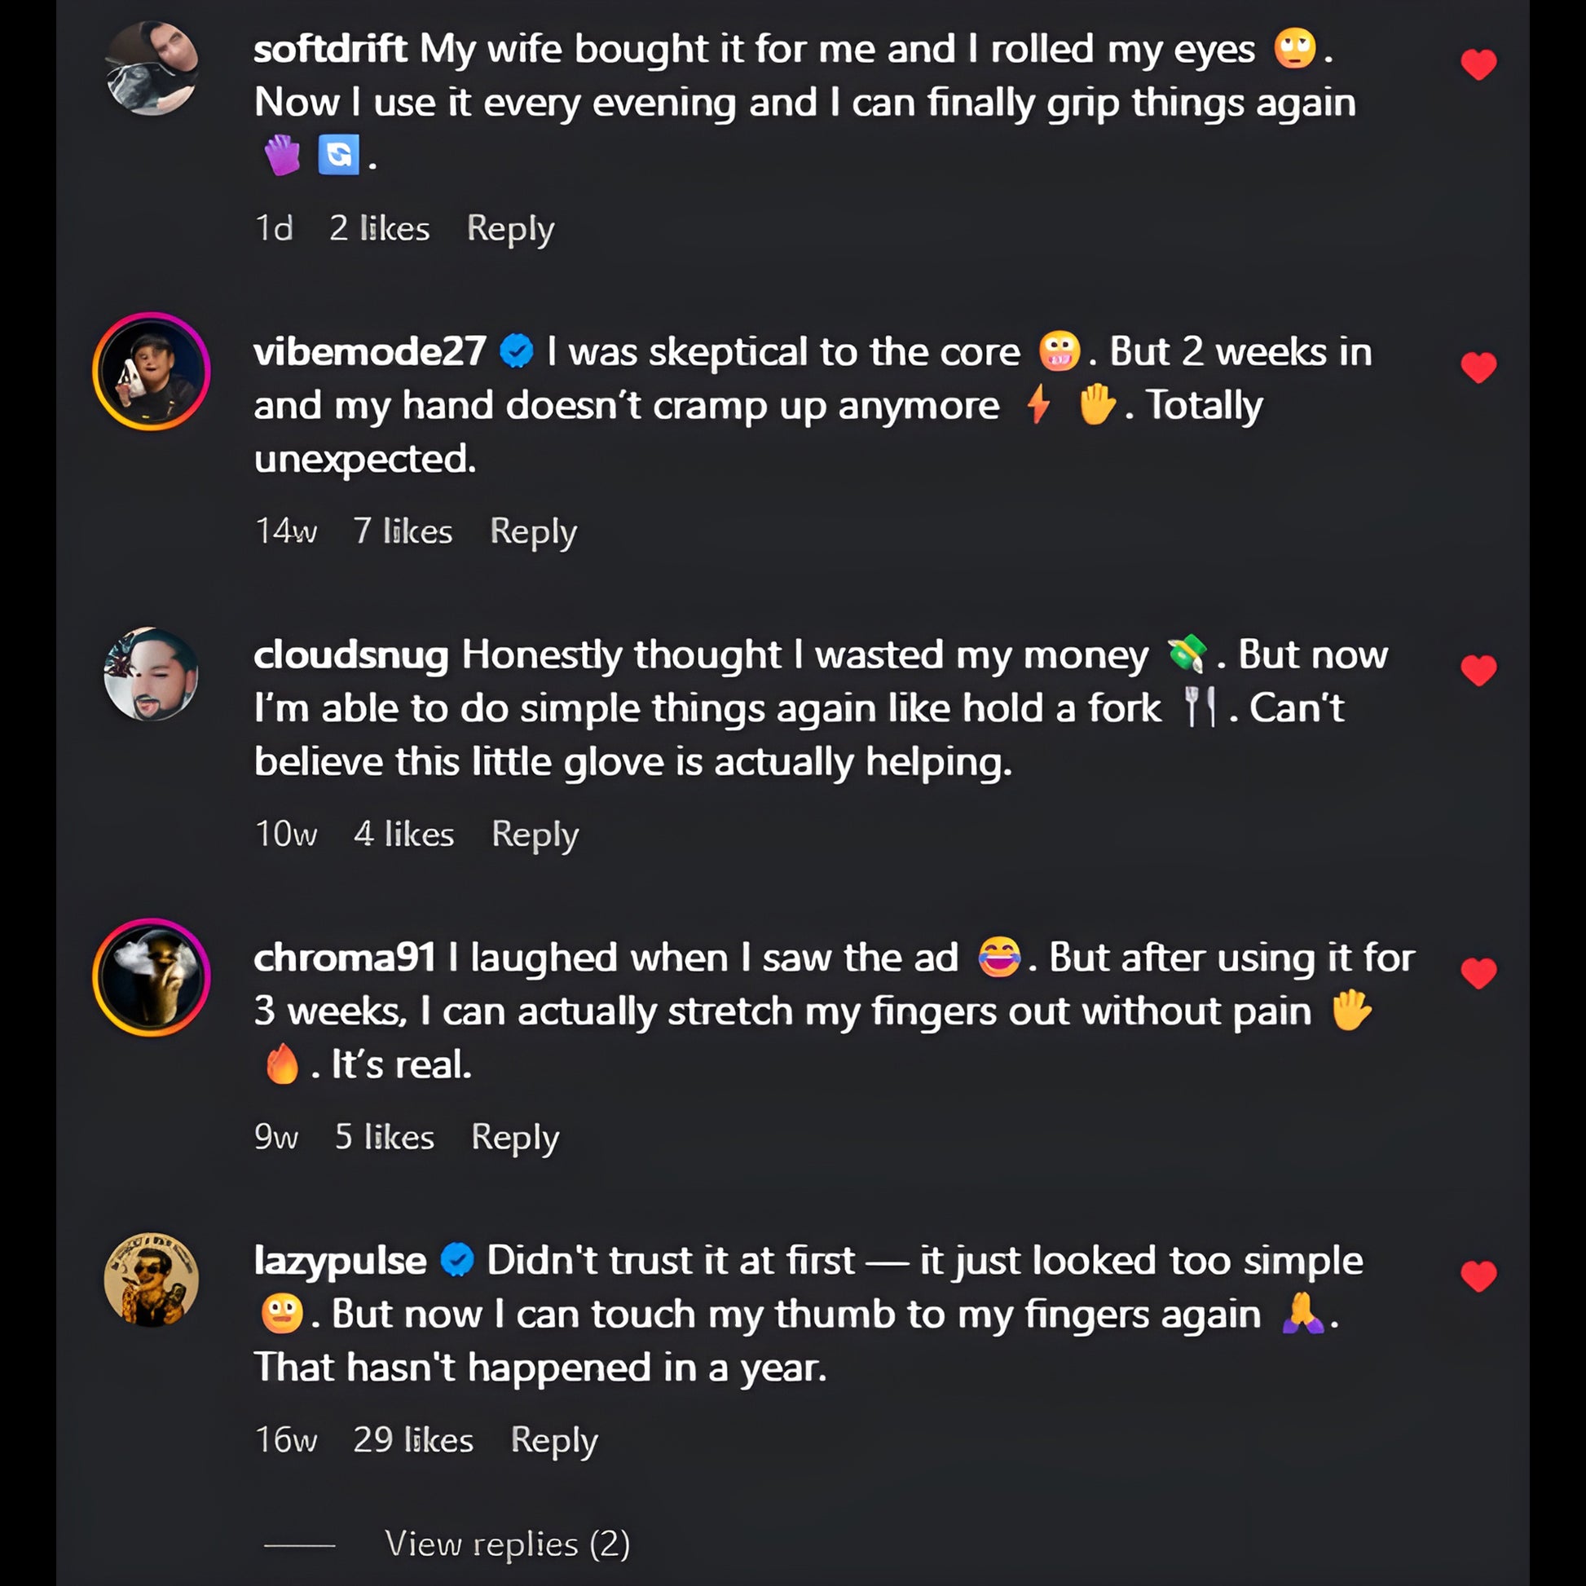Image resolution: width=1586 pixels, height=1586 pixels.
Task: View chroma91's story from avatar ring
Action: click(152, 977)
